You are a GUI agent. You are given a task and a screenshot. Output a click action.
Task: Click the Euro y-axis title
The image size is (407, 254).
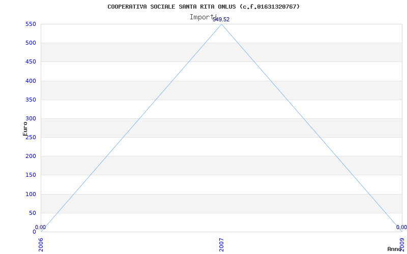point(25,129)
